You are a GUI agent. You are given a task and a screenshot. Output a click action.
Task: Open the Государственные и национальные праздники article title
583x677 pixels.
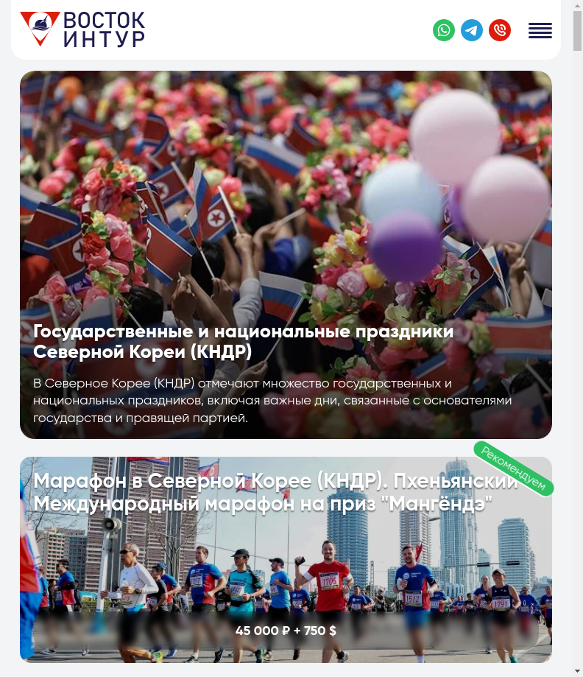(244, 342)
